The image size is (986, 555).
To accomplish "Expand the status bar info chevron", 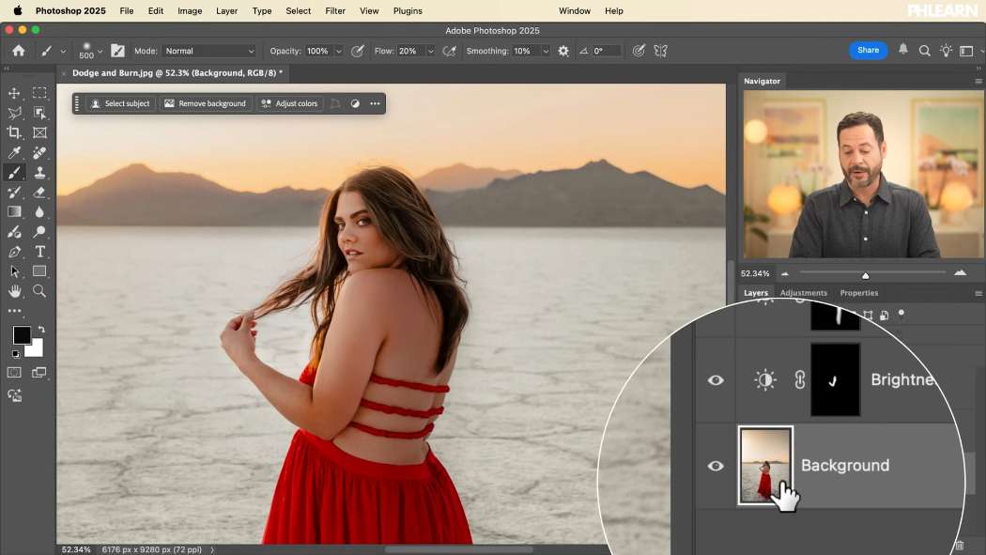I will 212,549.
